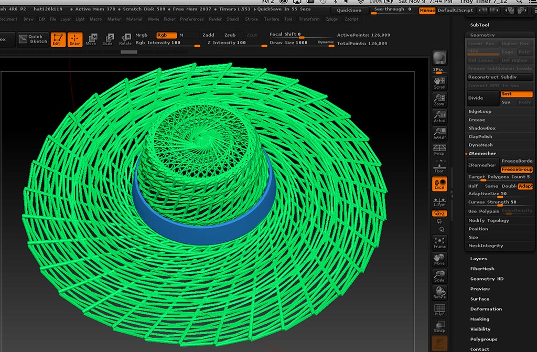This screenshot has height=352, width=537.
Task: Click the Scroll hand icon in right shelf
Action: [x=439, y=82]
